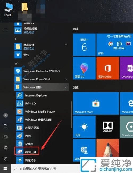The image size is (133, 173).
Task: Open Windows 传真和扫描 icon
Action: coord(20,120)
